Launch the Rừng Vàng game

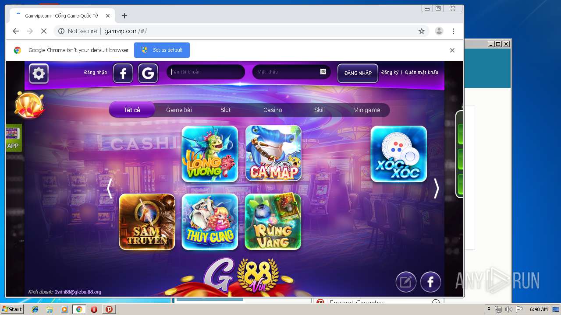273,222
